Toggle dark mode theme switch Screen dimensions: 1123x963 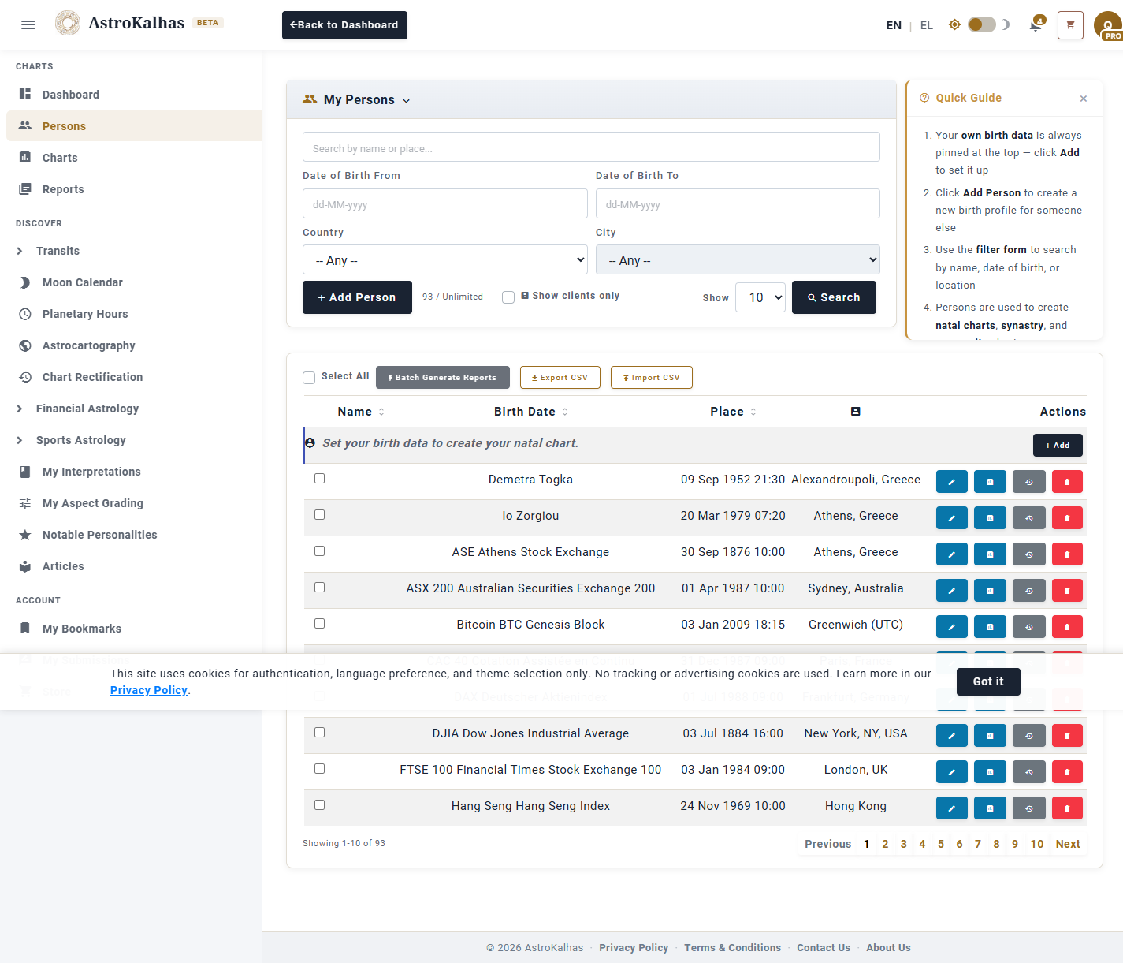[x=982, y=25]
